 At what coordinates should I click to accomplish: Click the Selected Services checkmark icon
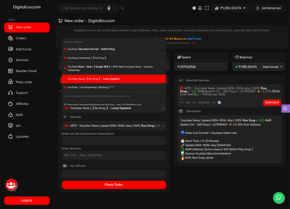[x=180, y=80]
